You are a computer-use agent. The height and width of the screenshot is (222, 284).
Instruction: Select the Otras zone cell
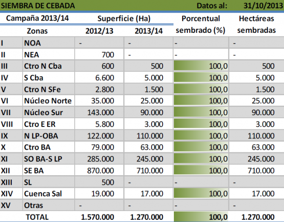coord(34,205)
